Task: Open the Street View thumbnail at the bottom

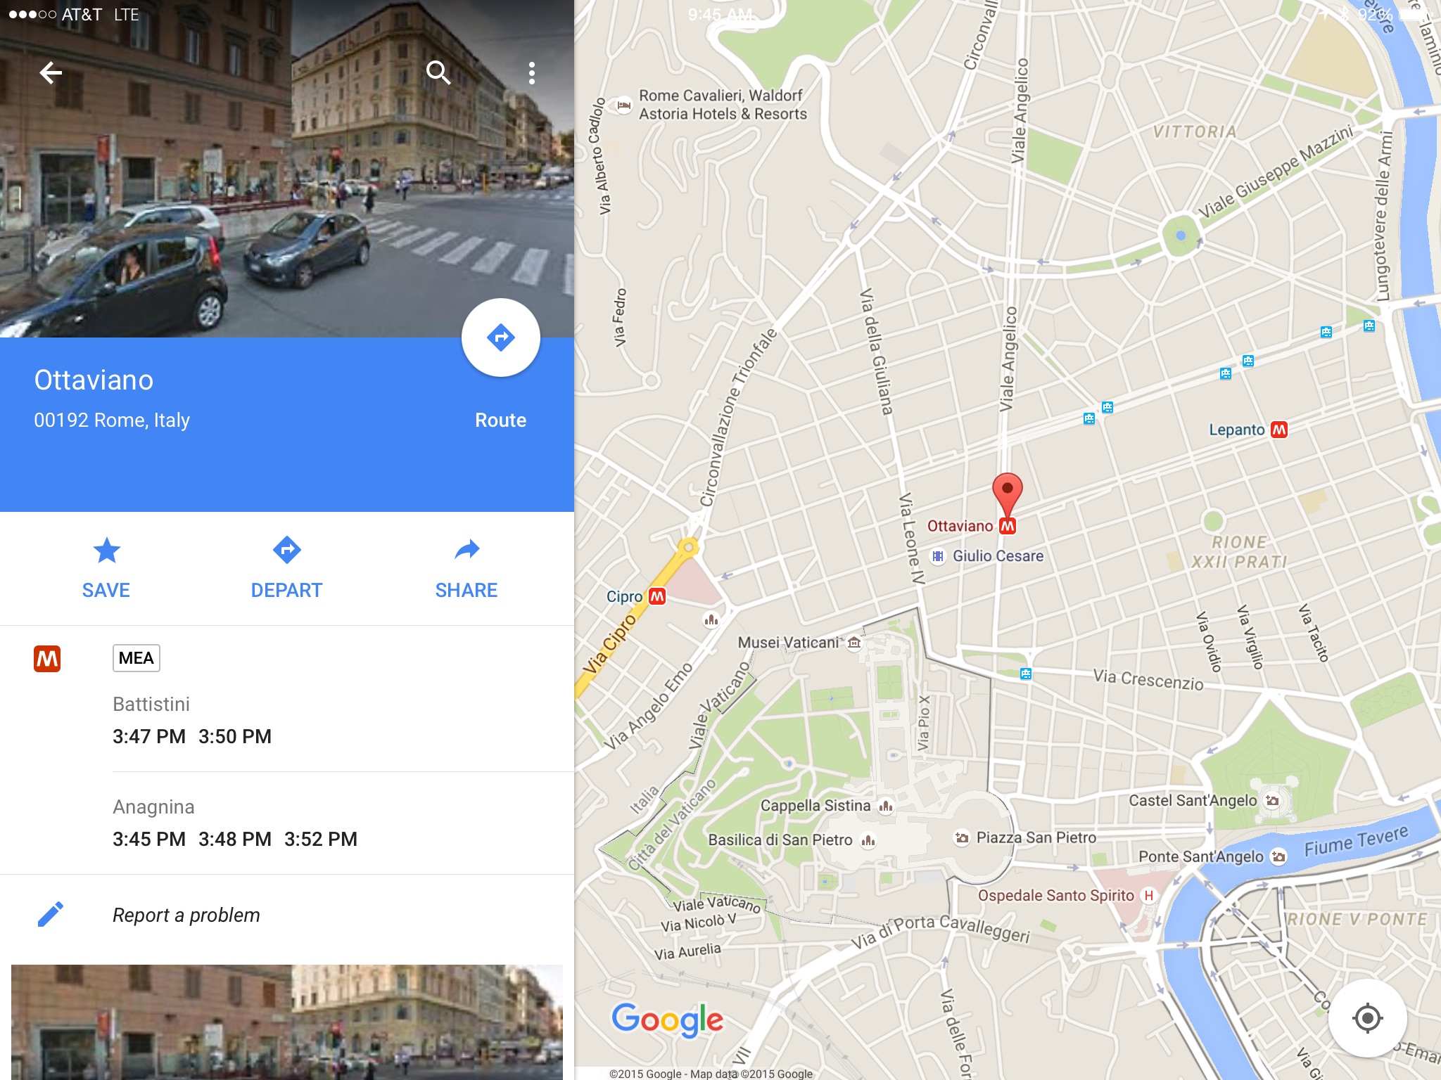Action: point(287,1022)
